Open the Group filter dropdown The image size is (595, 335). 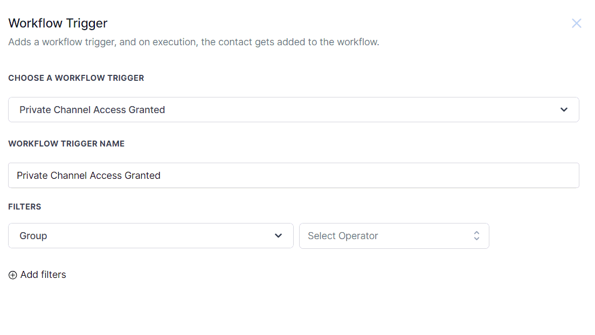(x=150, y=236)
